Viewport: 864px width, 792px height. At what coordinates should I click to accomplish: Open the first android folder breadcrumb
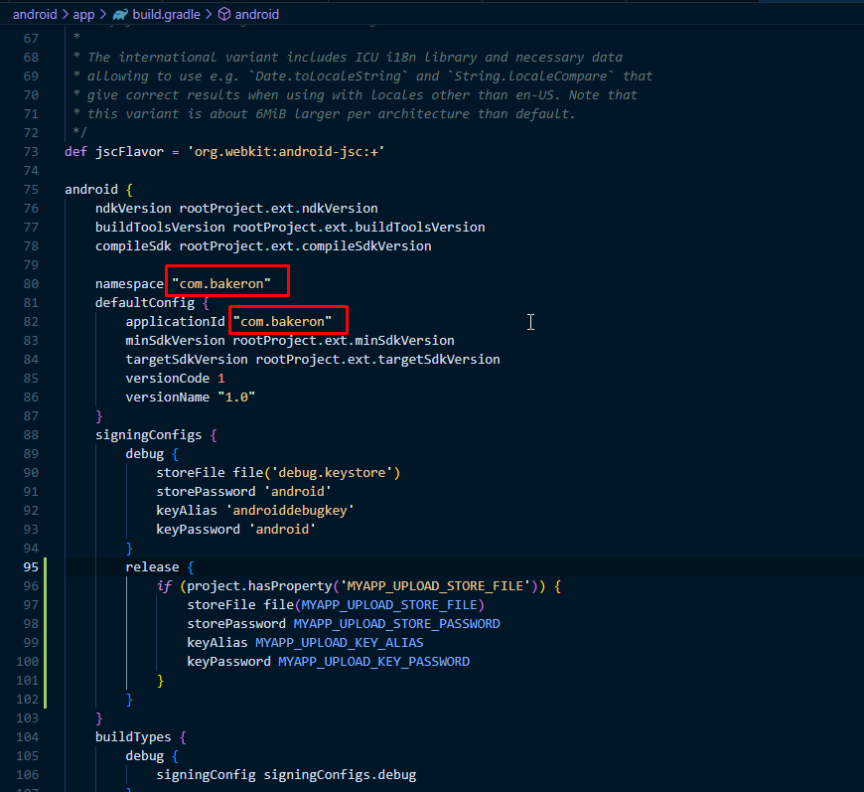[35, 15]
